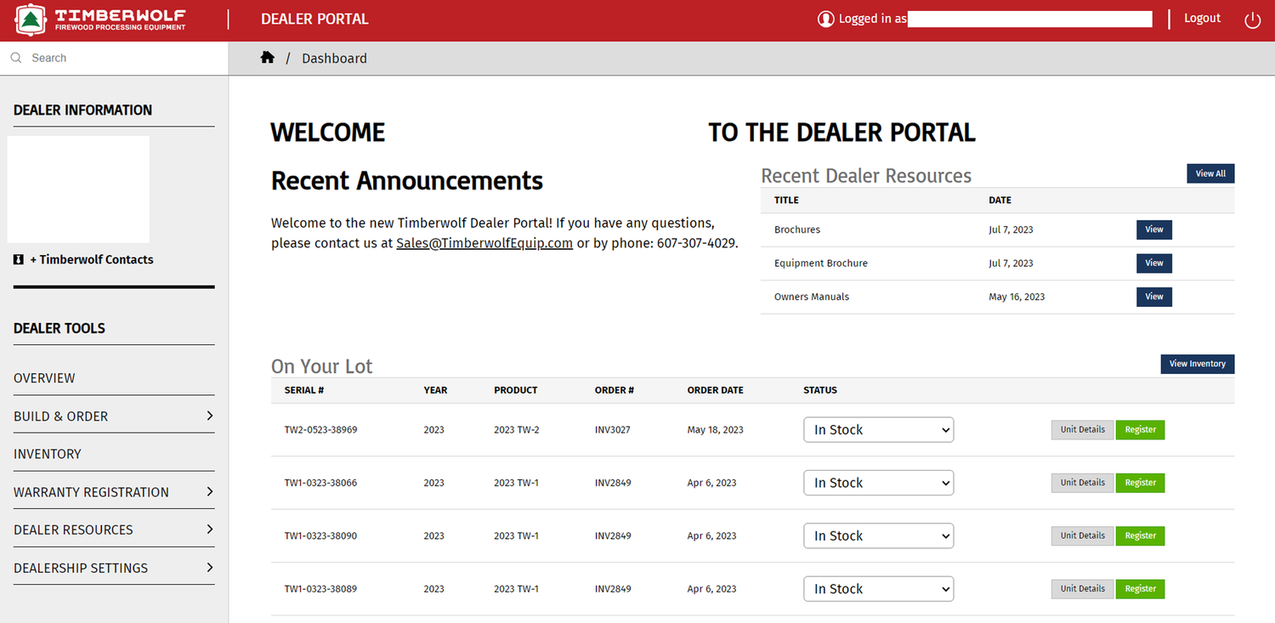The image size is (1275, 623).
Task: Click the Owners Manuals title text
Action: 812,297
